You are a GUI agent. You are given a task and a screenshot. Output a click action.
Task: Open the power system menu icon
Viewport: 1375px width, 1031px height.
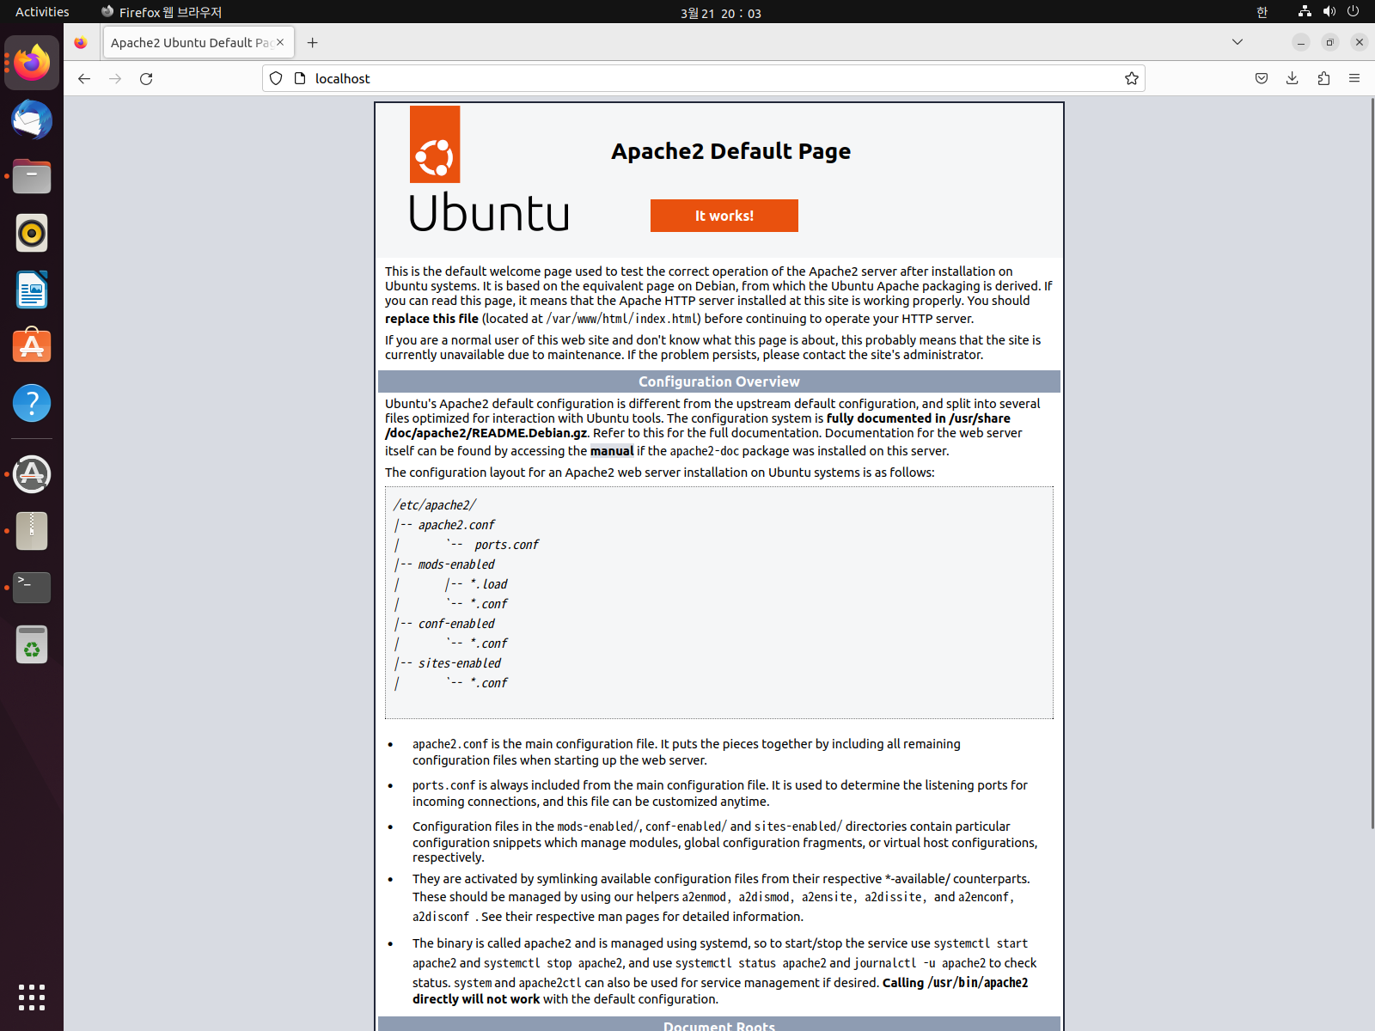(1353, 12)
